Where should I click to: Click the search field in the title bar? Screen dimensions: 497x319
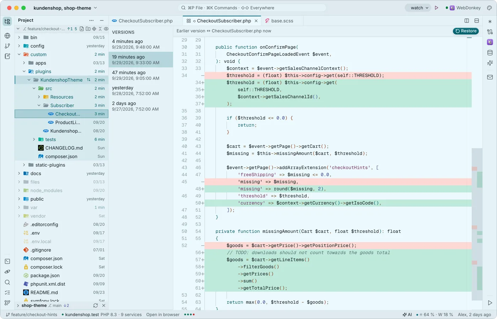252,8
